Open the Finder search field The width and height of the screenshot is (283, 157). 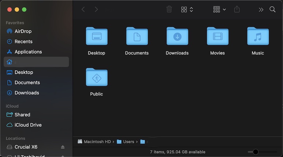coord(272,9)
